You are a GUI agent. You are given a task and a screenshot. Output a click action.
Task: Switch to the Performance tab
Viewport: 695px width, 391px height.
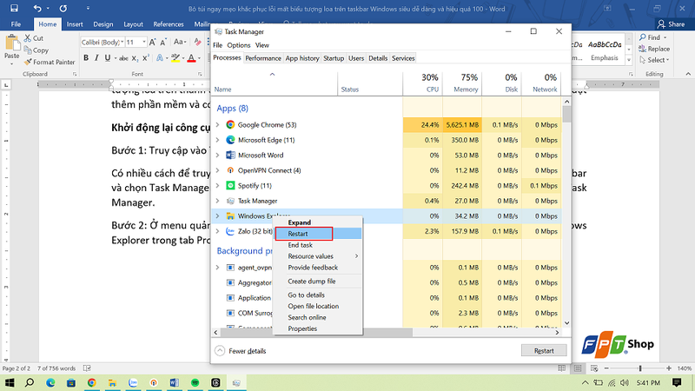click(x=263, y=58)
